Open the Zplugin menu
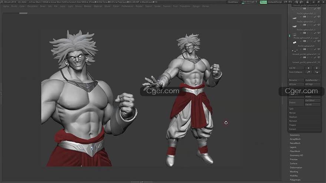326x183 pixels. tap(195, 6)
